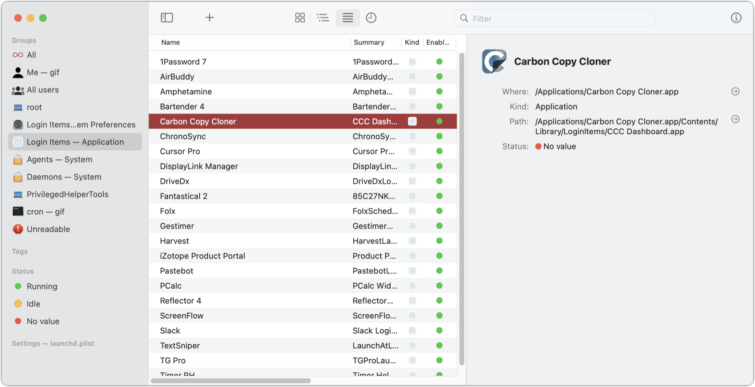Select the plain list view icon

347,18
